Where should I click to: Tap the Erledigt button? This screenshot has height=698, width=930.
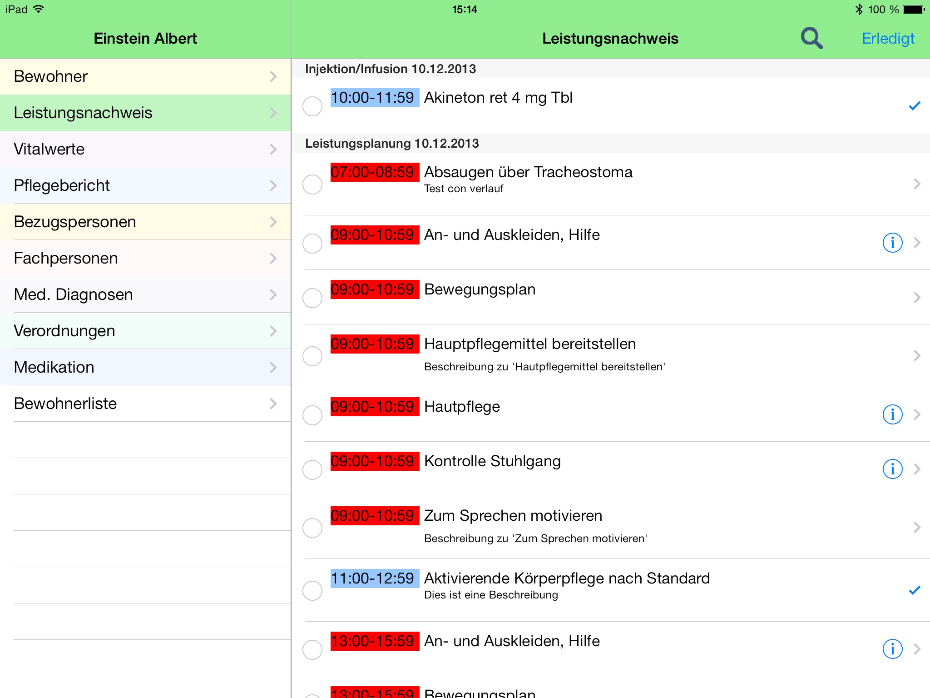[x=888, y=39]
